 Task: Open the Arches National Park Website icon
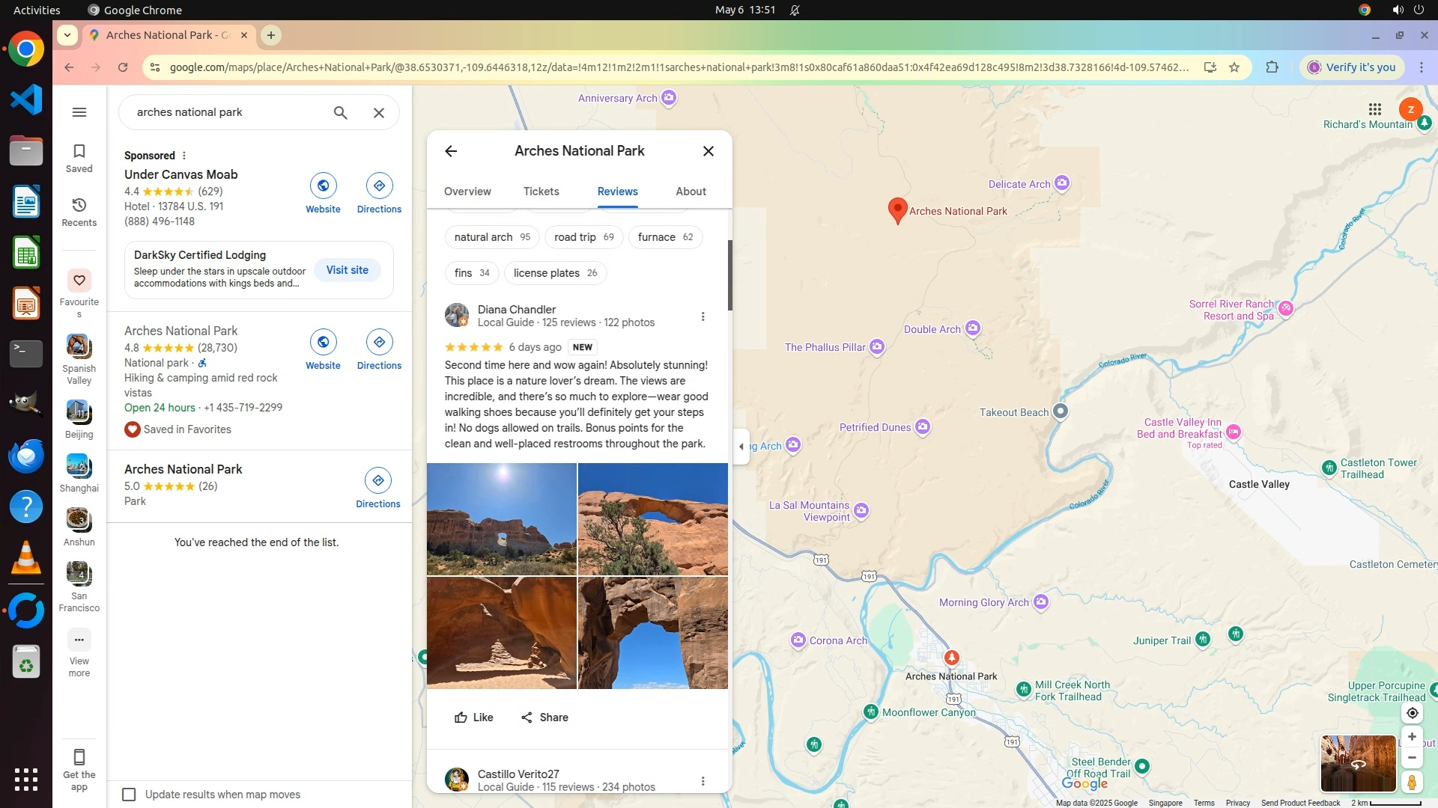click(323, 342)
